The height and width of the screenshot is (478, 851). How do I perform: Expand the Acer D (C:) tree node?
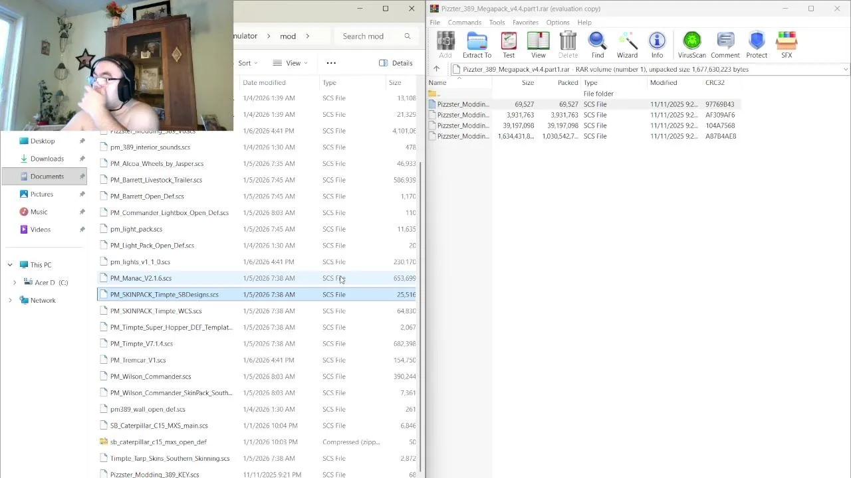click(x=15, y=283)
